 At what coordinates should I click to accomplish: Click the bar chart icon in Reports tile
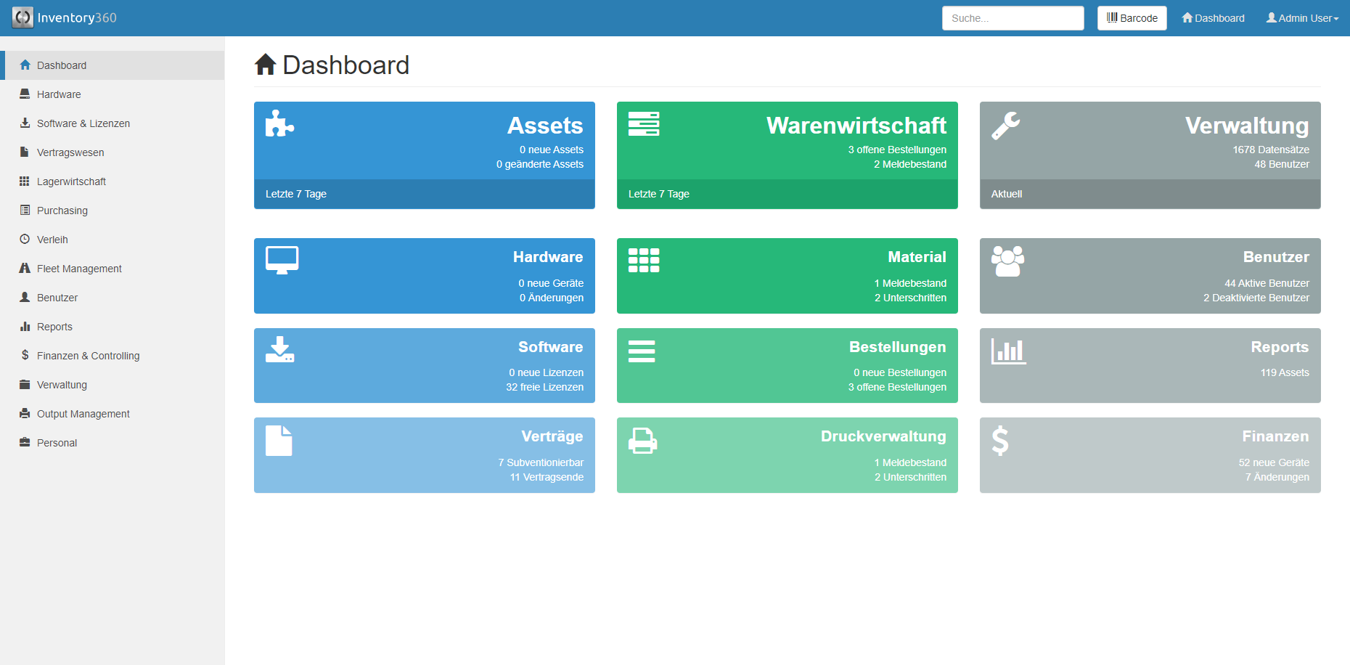(x=1008, y=351)
